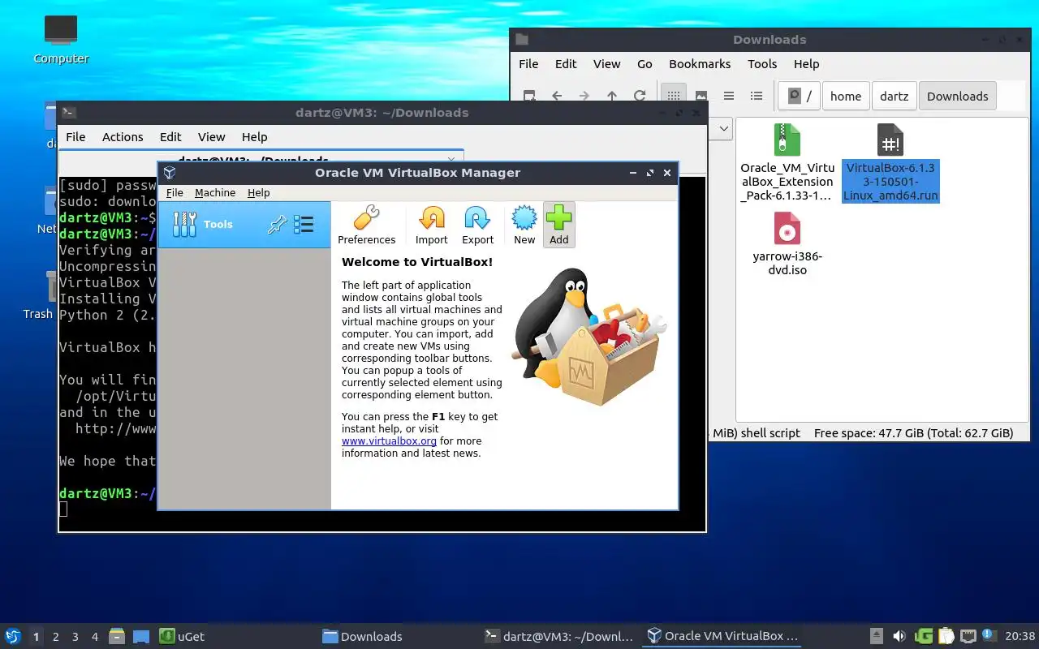Open VirtualBox Machine menu
1039x649 pixels.
pyautogui.click(x=215, y=193)
